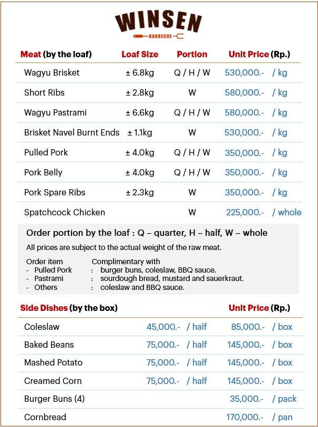Select the Coleslaw half price 45,000
318x427 pixels.
pos(163,327)
